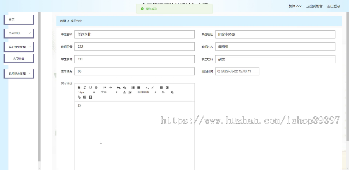
Task: Click the 单位地址 field containing 阳光小区09
Action: click(275, 34)
